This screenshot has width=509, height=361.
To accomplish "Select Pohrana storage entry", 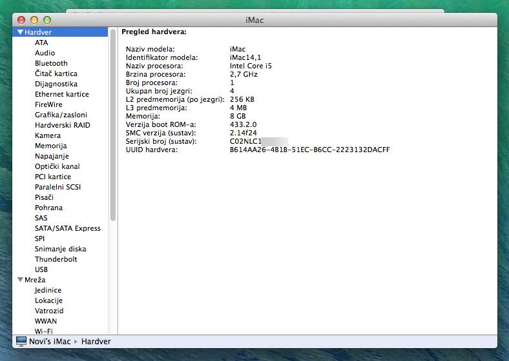I will pyautogui.click(x=48, y=208).
